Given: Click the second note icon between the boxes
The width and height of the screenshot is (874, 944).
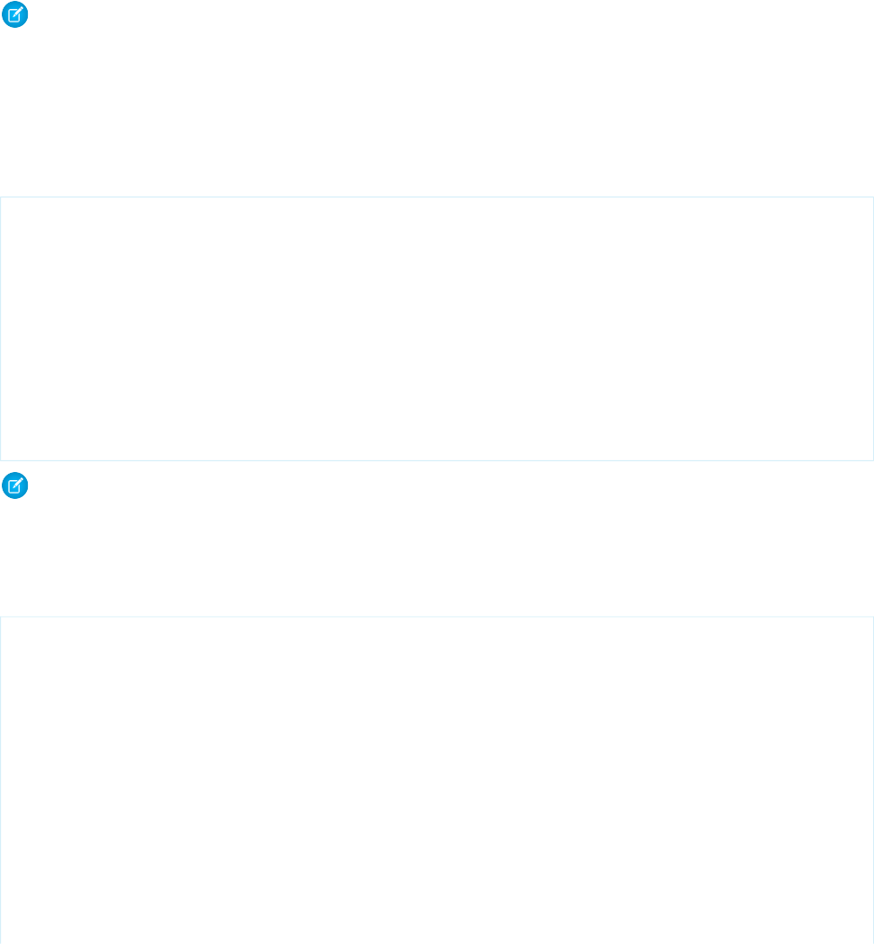Looking at the screenshot, I should 15,486.
